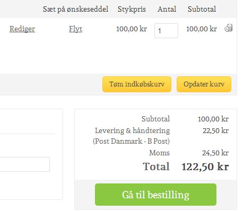The width and height of the screenshot is (252, 211).
Task: Proceed with Gå til bestilling
Action: tap(155, 195)
